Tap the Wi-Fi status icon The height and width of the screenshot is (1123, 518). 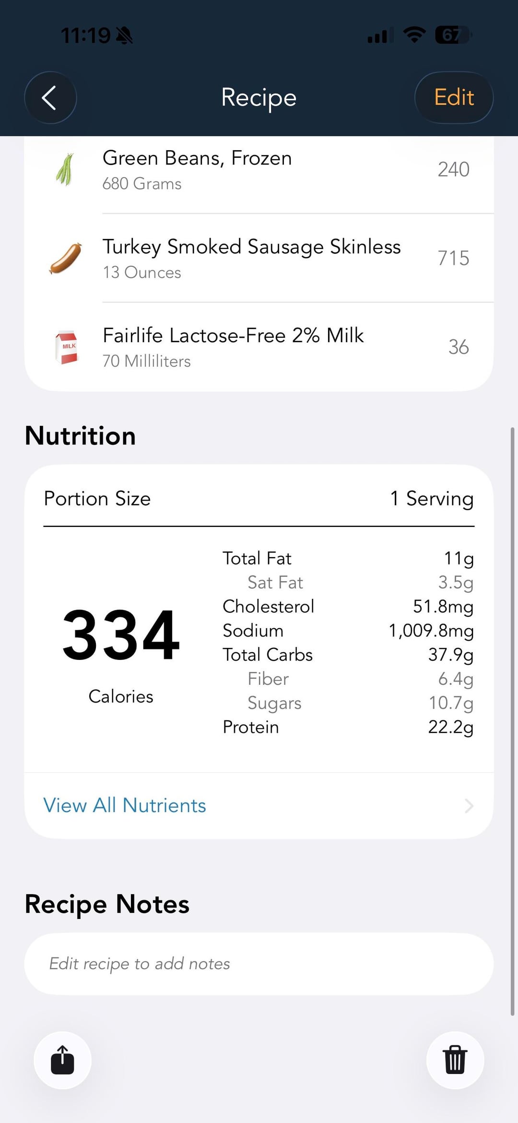tap(414, 35)
